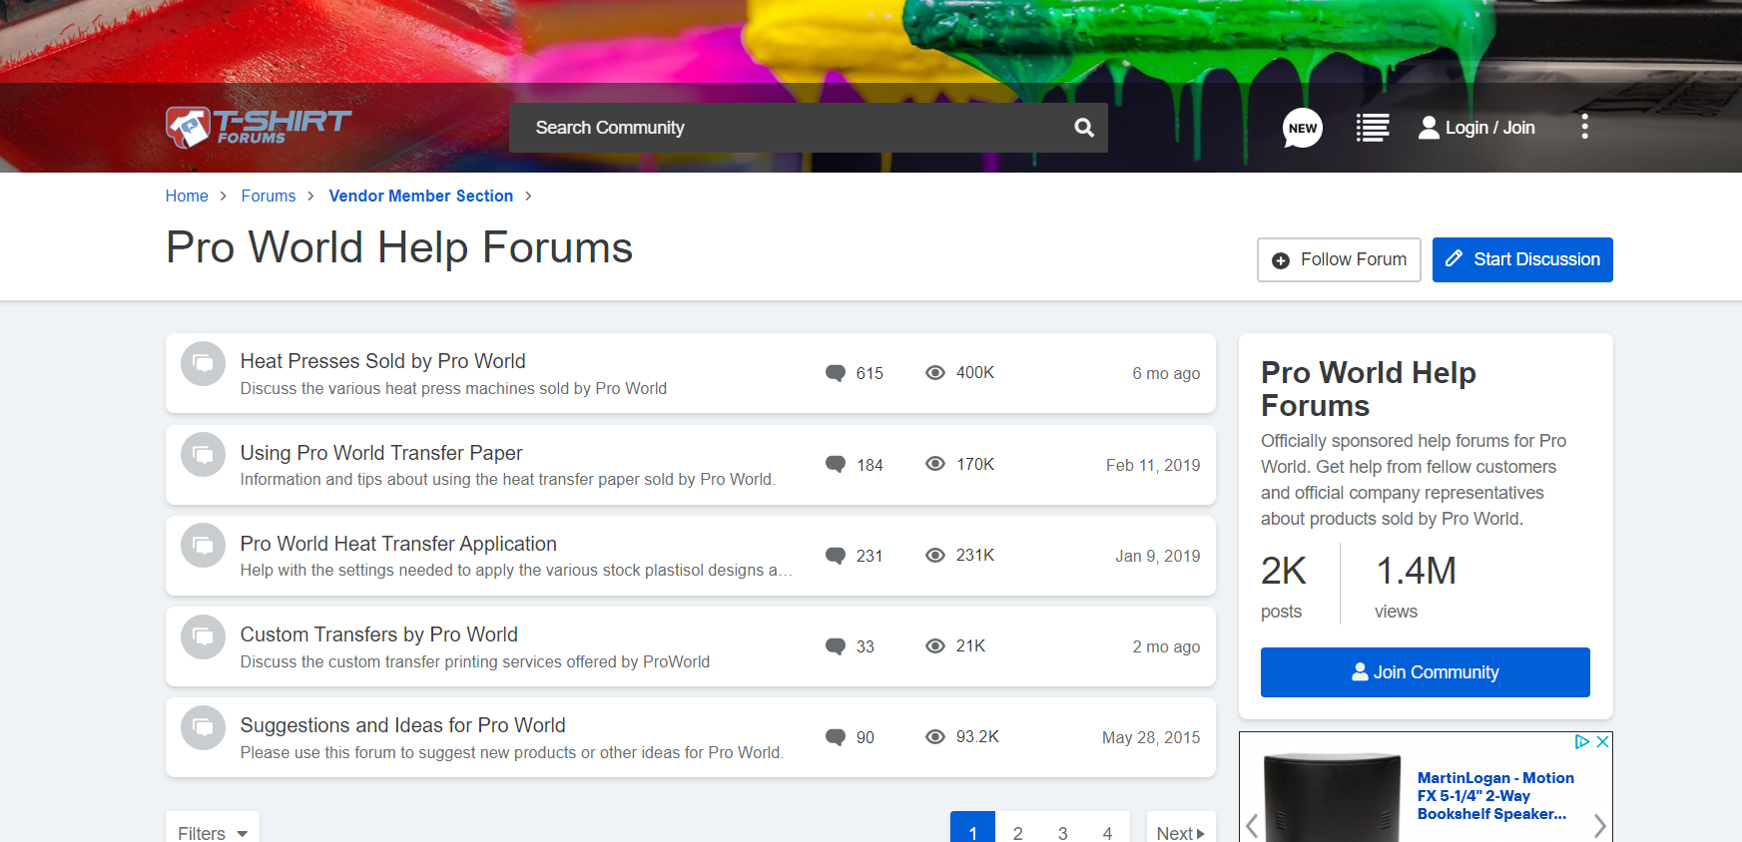Click the Join Community button
Viewport: 1742px width, 842px height.
pyautogui.click(x=1426, y=672)
